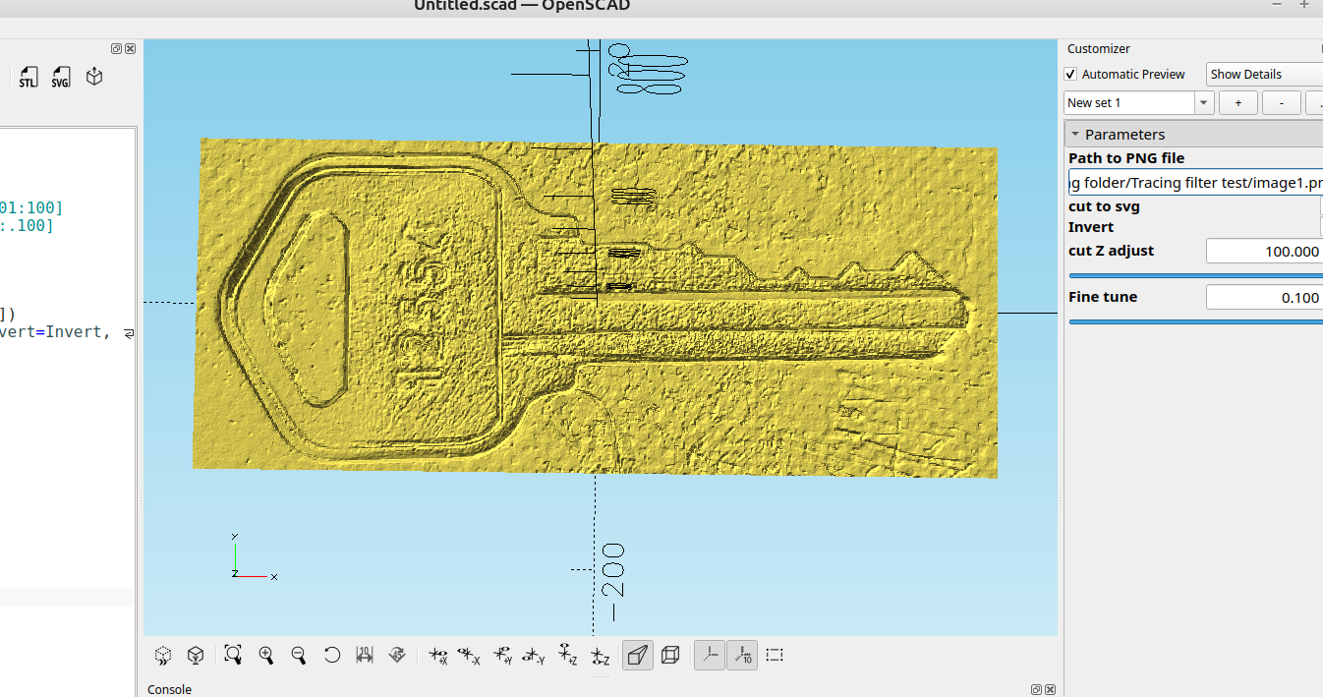Screen dimensions: 1323x697
Task: Click the Preview render icon
Action: (x=163, y=655)
